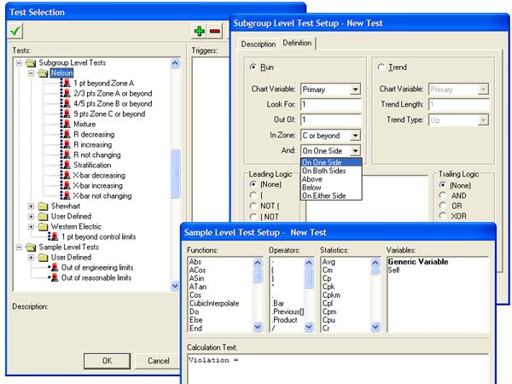Switch to the Description tab
This screenshot has width=512, height=384.
(258, 44)
